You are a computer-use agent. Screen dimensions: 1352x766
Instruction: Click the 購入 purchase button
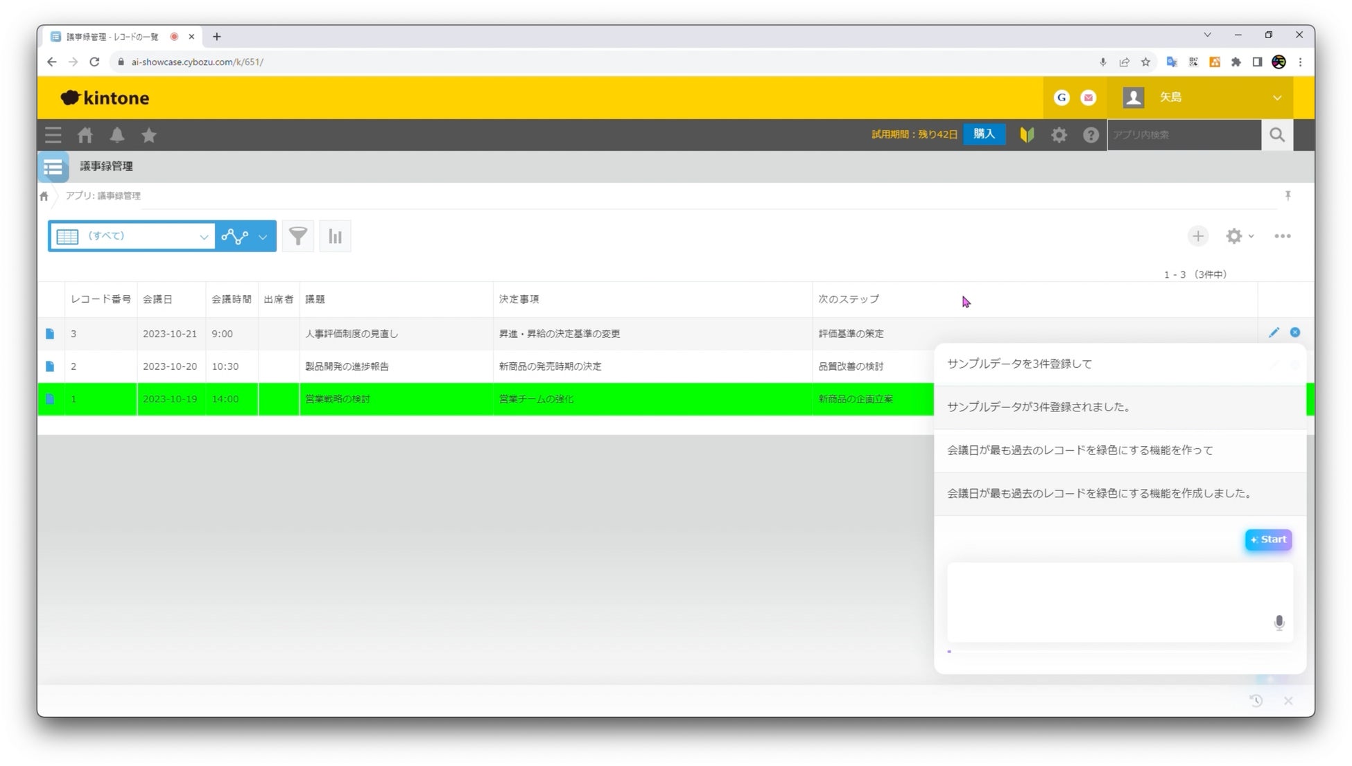[x=984, y=134]
